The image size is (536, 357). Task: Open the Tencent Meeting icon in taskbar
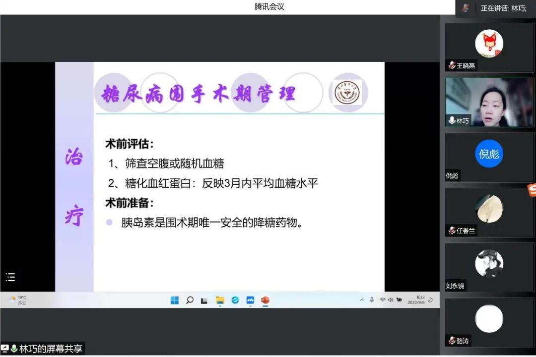(250, 300)
